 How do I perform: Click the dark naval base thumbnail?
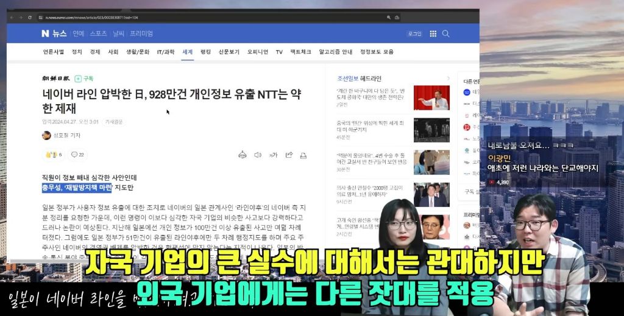431,130
